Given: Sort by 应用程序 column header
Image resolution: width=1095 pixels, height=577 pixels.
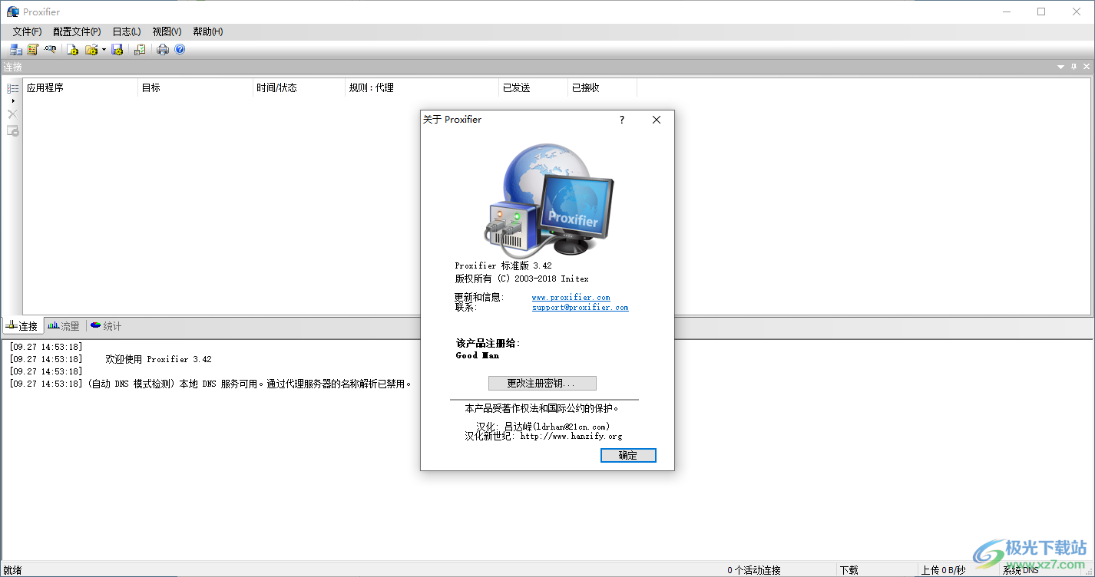Looking at the screenshot, I should coord(81,87).
